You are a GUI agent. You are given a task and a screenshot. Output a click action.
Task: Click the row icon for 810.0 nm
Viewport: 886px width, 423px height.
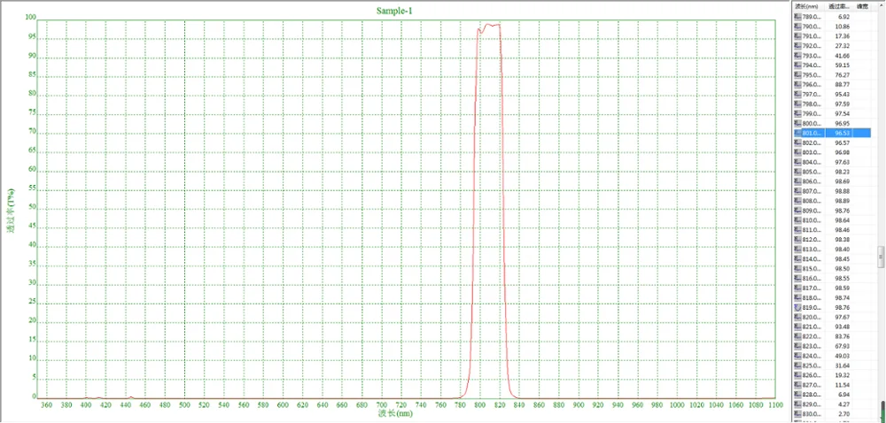click(x=798, y=220)
